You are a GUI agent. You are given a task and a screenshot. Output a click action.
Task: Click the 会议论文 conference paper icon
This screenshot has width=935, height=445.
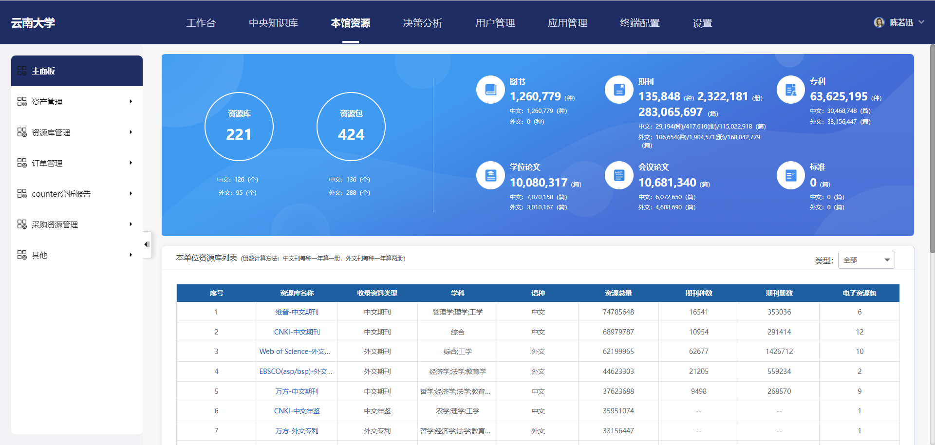click(619, 175)
